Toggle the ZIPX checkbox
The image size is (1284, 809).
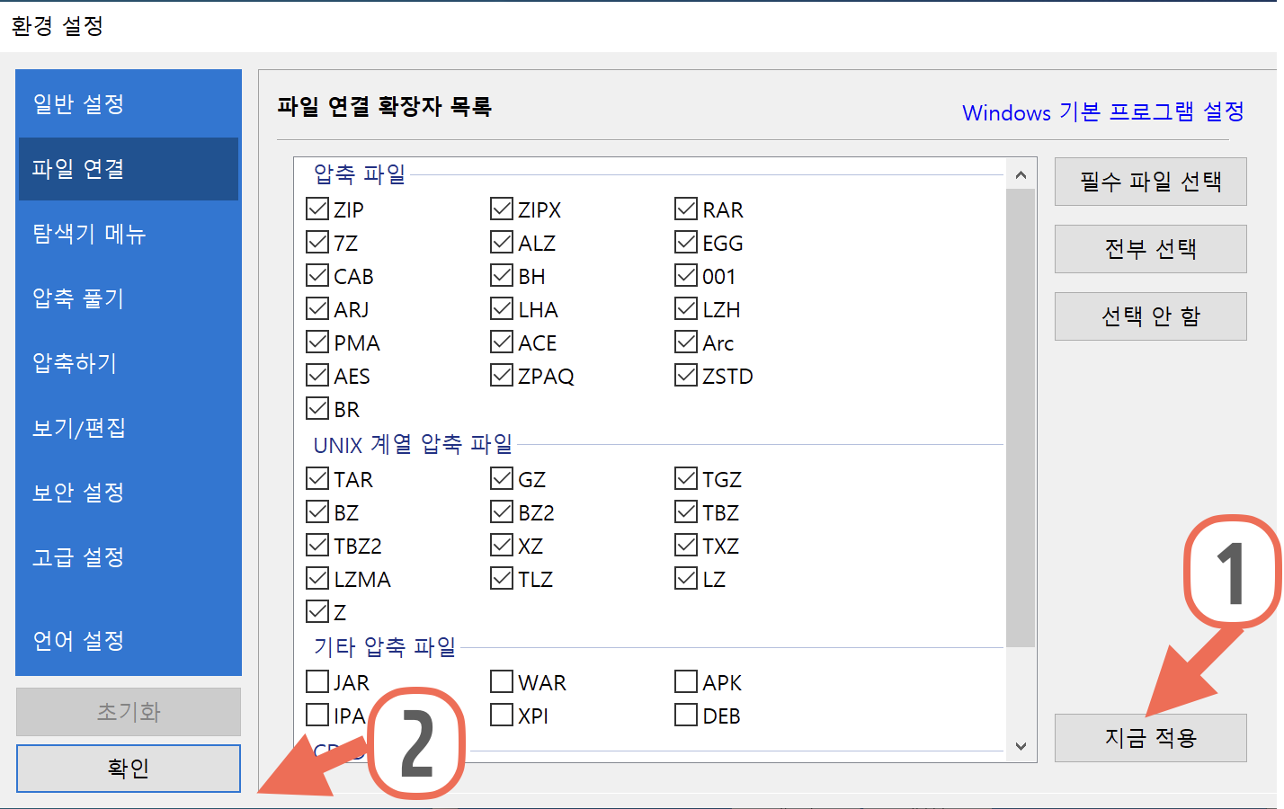(x=502, y=209)
